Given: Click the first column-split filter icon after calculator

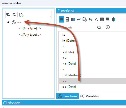Looking at the screenshot, I should click(x=73, y=19).
